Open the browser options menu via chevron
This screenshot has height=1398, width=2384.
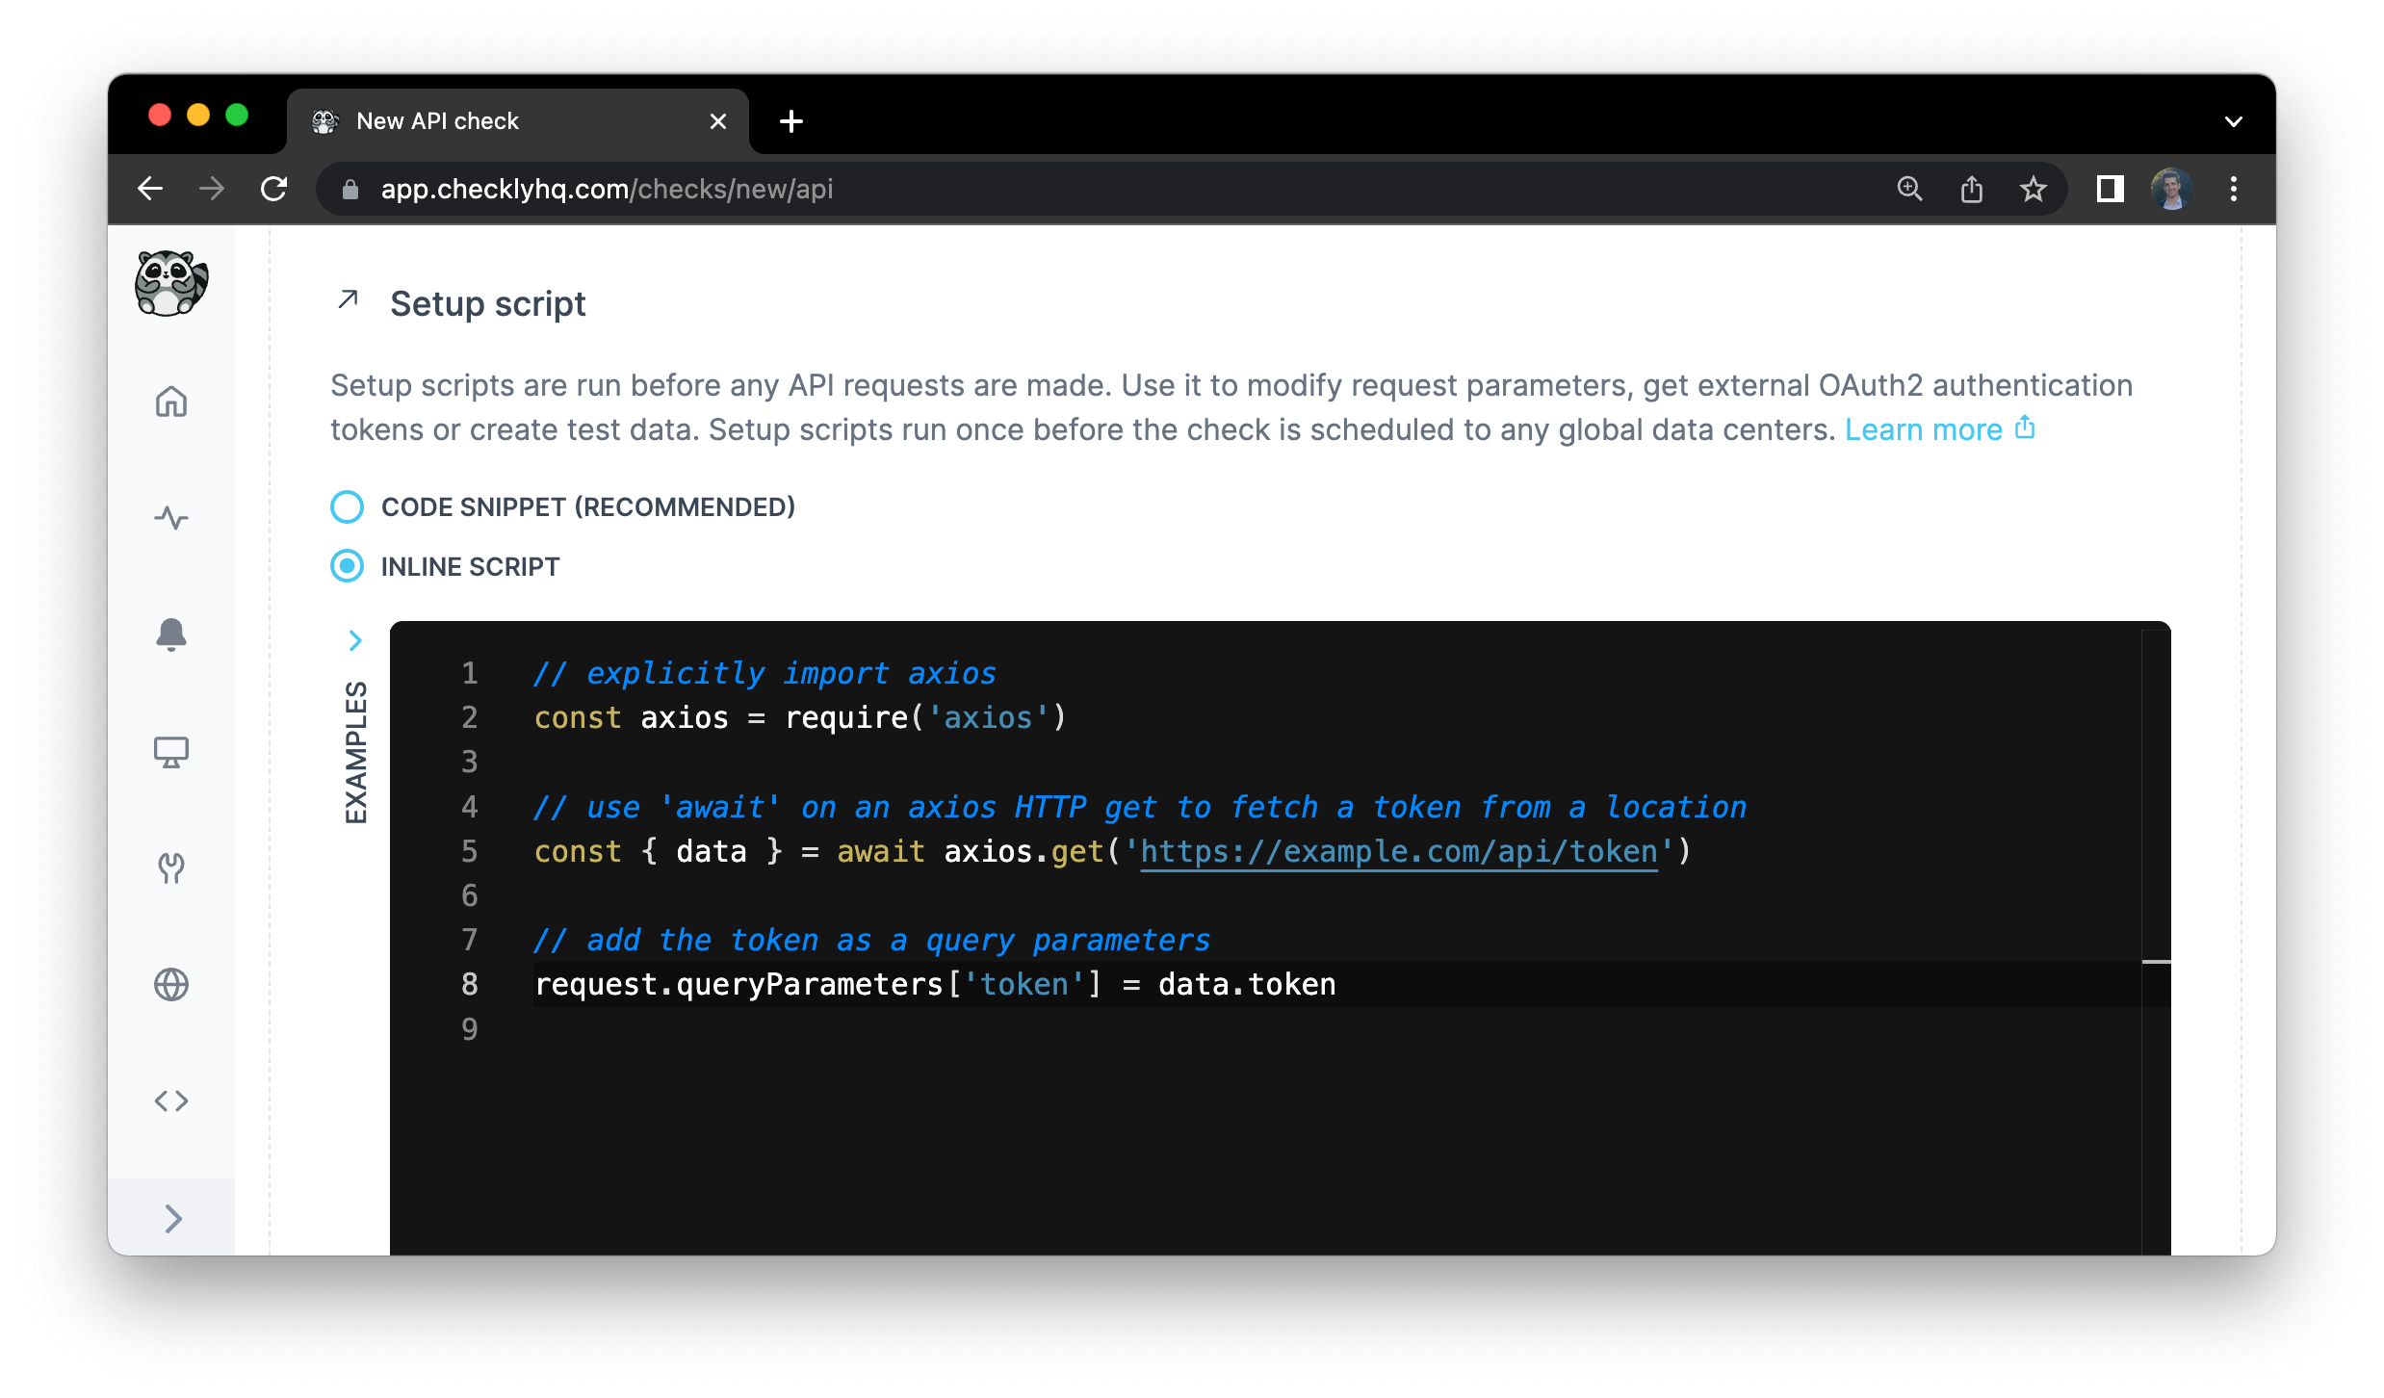coord(2234,120)
